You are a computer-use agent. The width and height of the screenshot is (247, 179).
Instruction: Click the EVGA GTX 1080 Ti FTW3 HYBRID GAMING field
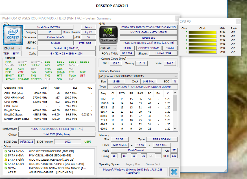(148, 27)
